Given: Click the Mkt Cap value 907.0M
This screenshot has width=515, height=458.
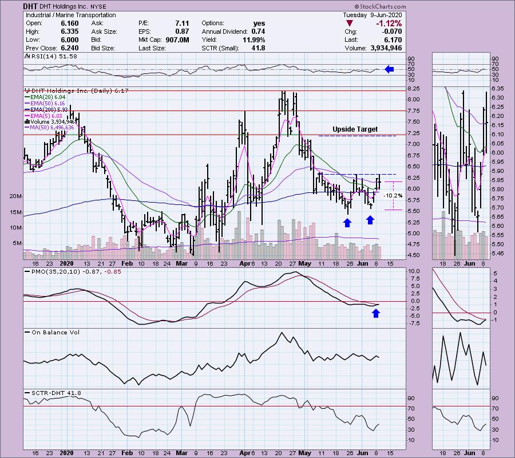Looking at the screenshot, I should (177, 40).
